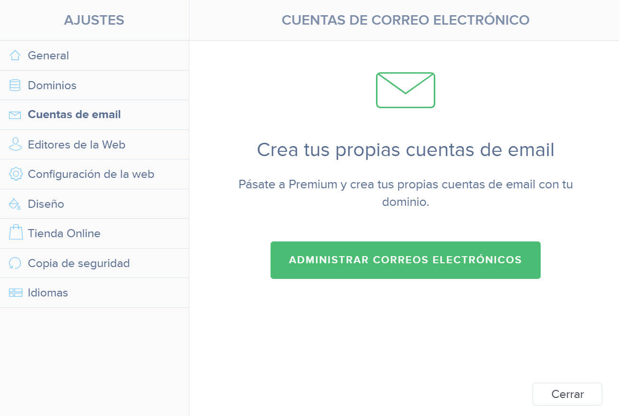This screenshot has width=619, height=416.
Task: Select the envelope icon for Cuentas de email
Action: click(x=15, y=114)
